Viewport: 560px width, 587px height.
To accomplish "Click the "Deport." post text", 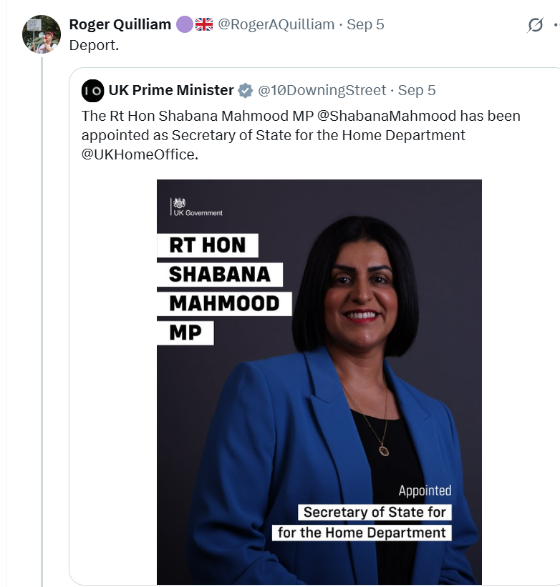I will (93, 44).
